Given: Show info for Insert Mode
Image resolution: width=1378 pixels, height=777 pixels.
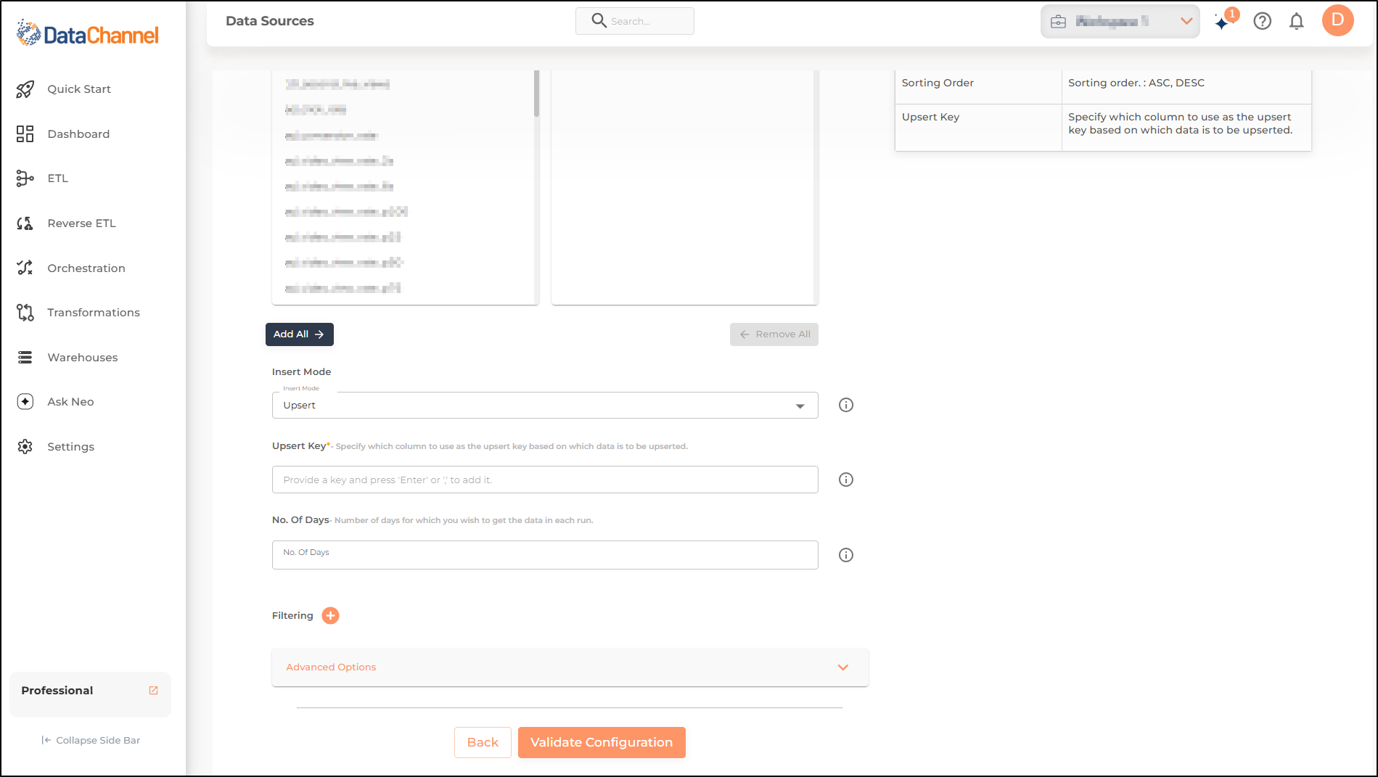Looking at the screenshot, I should (x=846, y=405).
